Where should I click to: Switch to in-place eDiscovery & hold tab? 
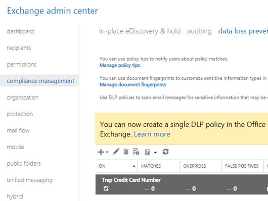tap(140, 31)
